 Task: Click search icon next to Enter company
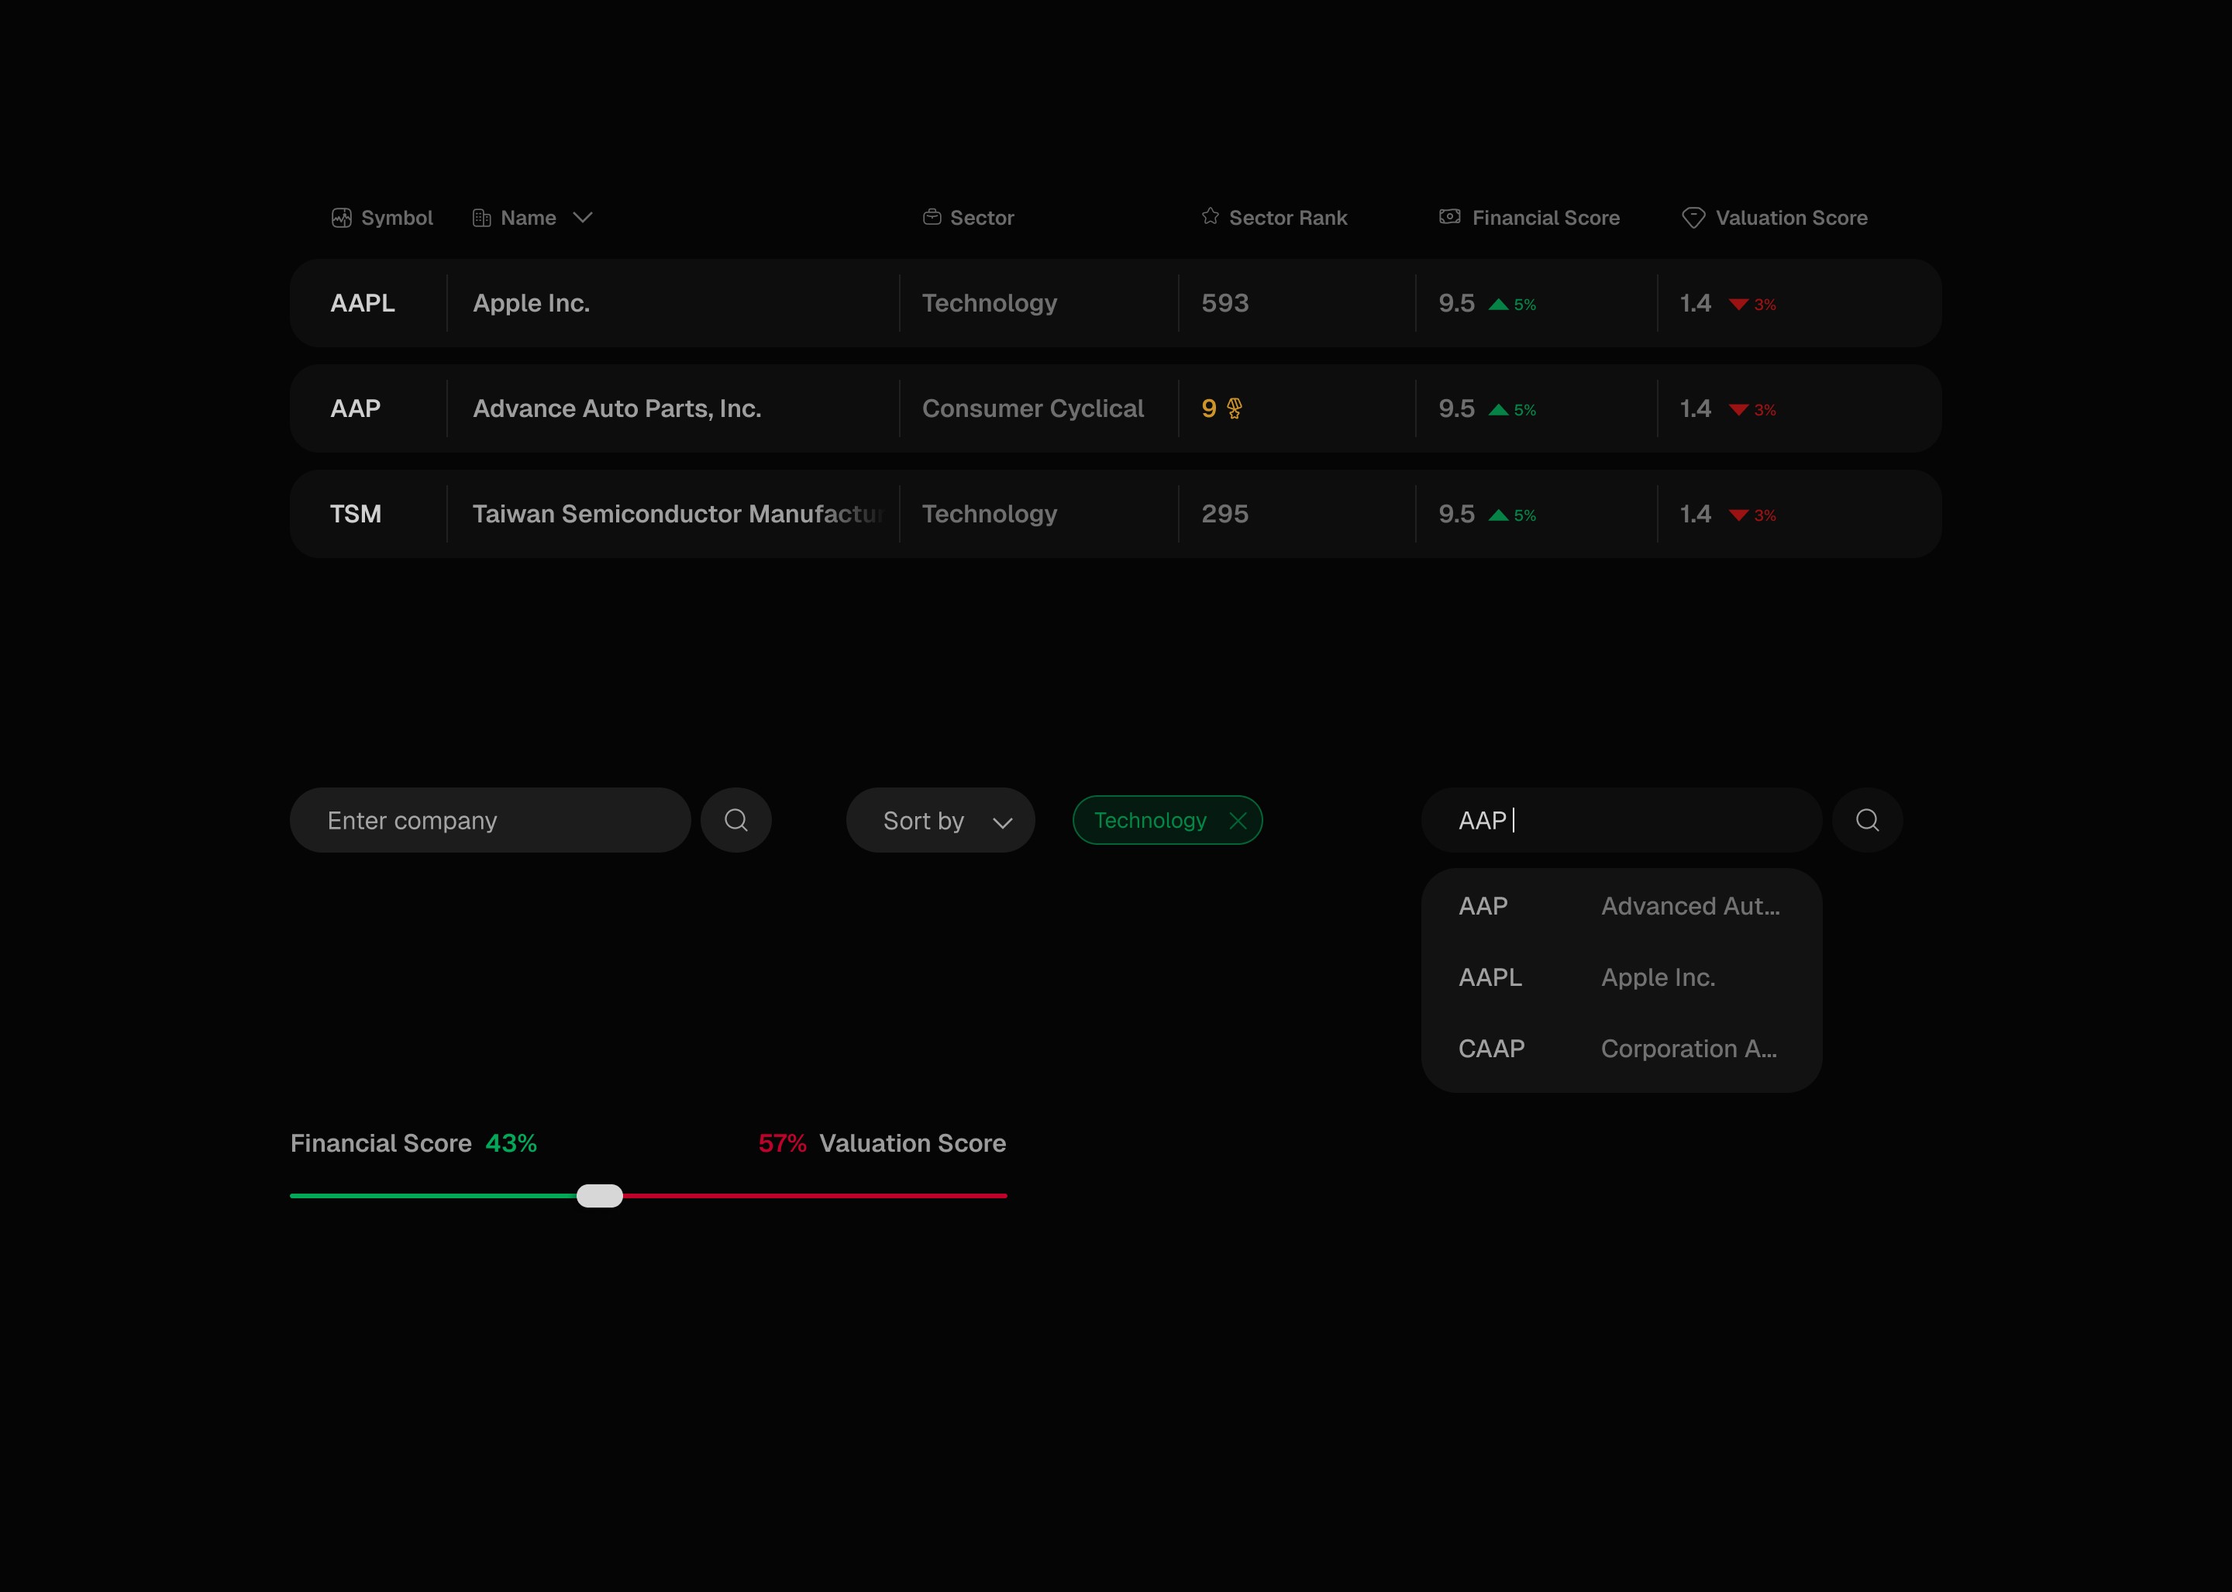[736, 821]
